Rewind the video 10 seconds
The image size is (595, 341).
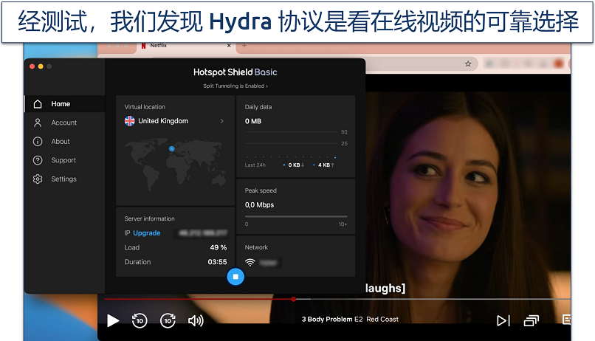tap(140, 320)
